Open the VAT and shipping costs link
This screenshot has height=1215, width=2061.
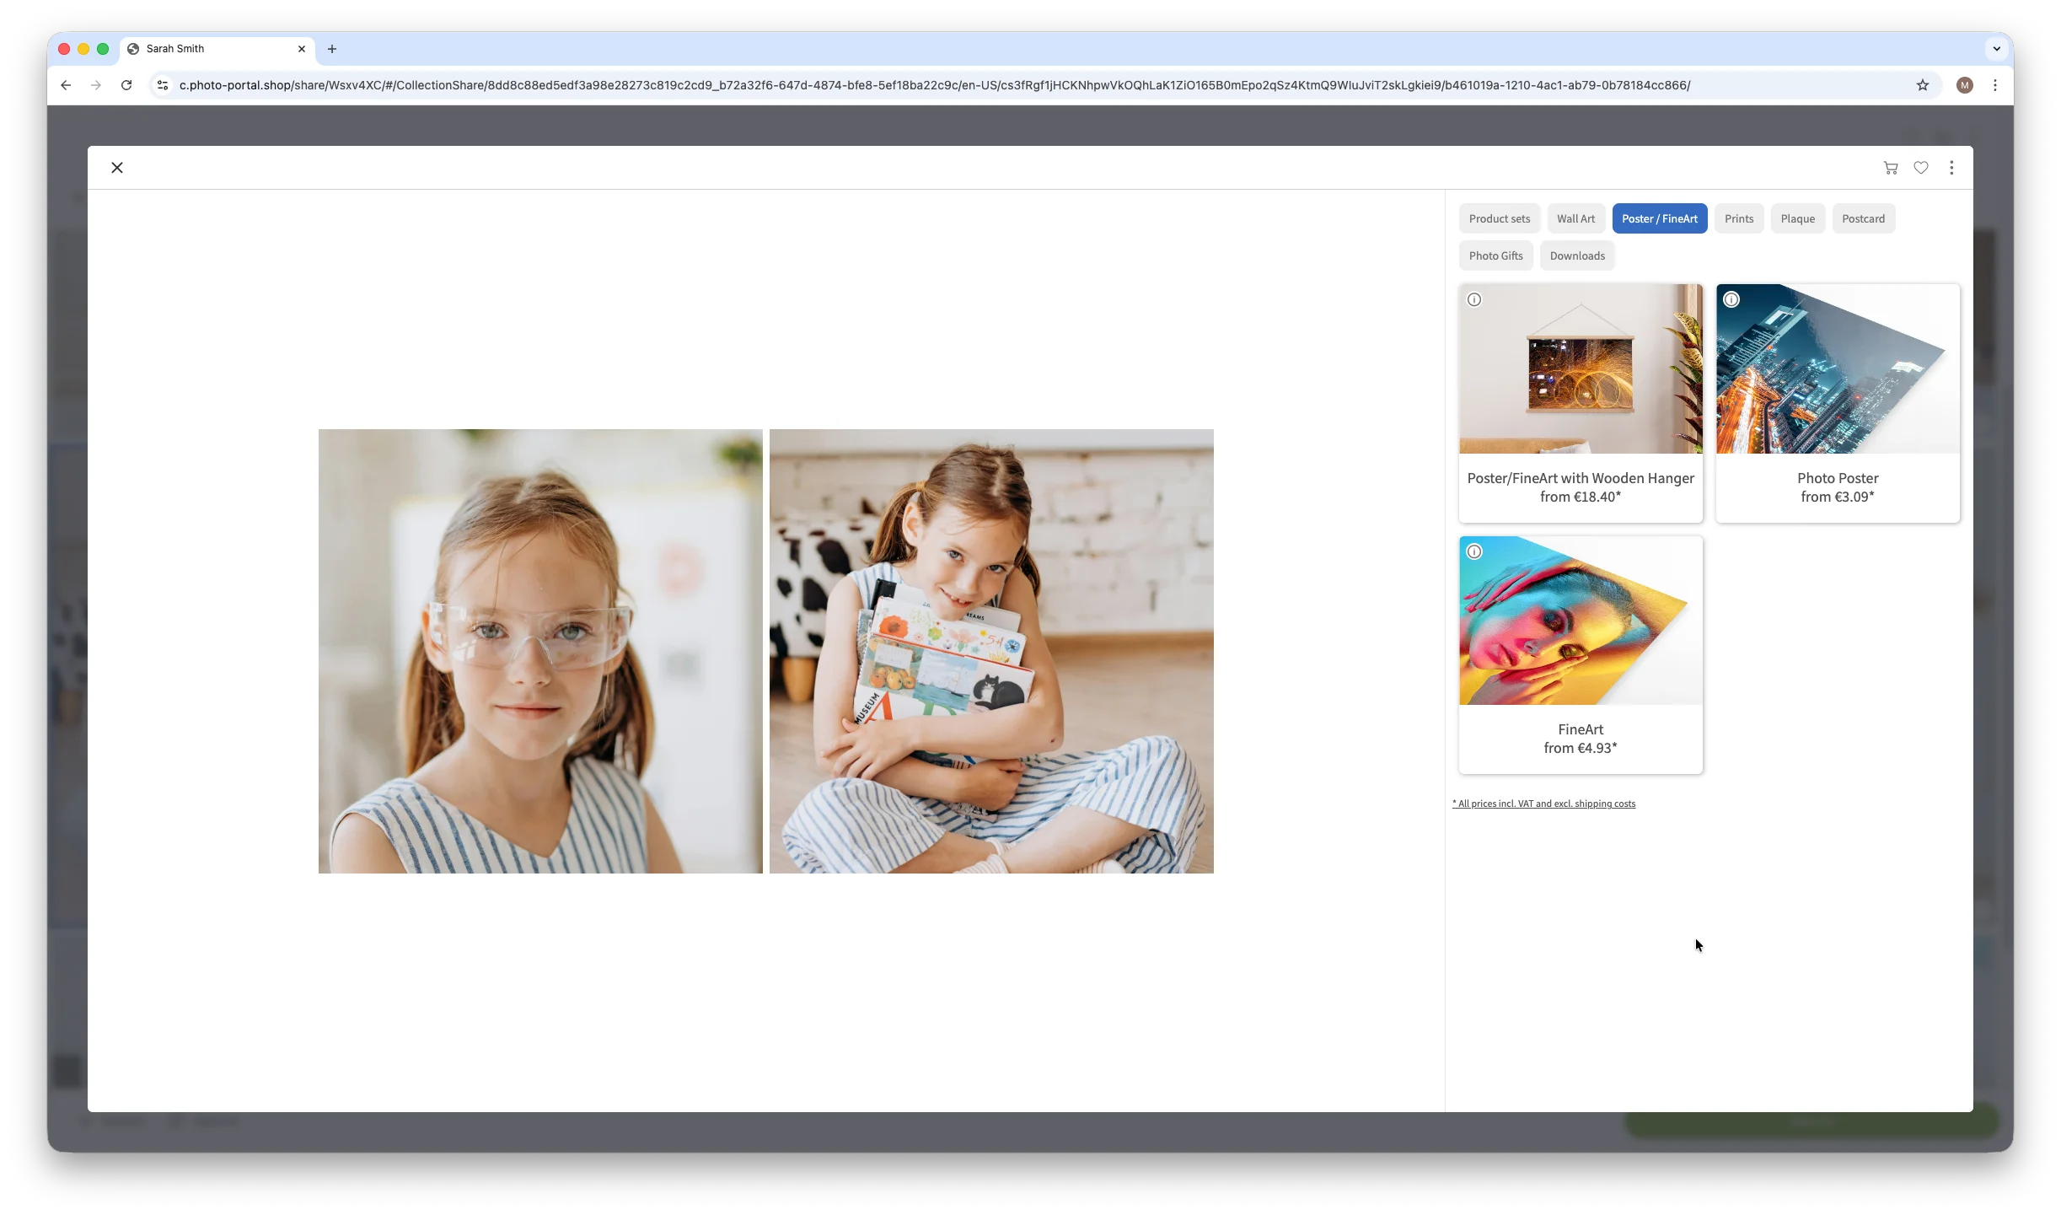[x=1543, y=804]
